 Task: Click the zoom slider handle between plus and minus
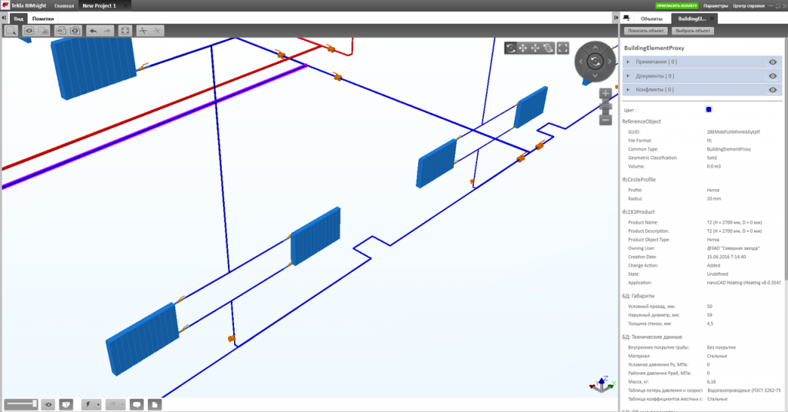pos(605,106)
